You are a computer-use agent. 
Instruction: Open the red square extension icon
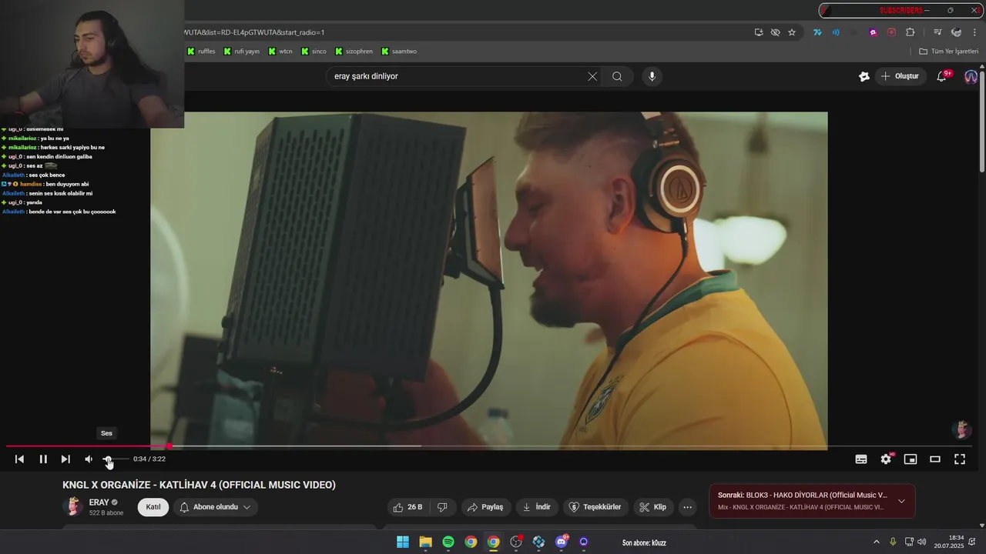(891, 32)
